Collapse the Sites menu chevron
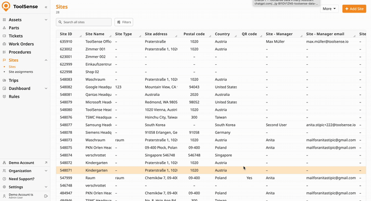 (x=46, y=60)
